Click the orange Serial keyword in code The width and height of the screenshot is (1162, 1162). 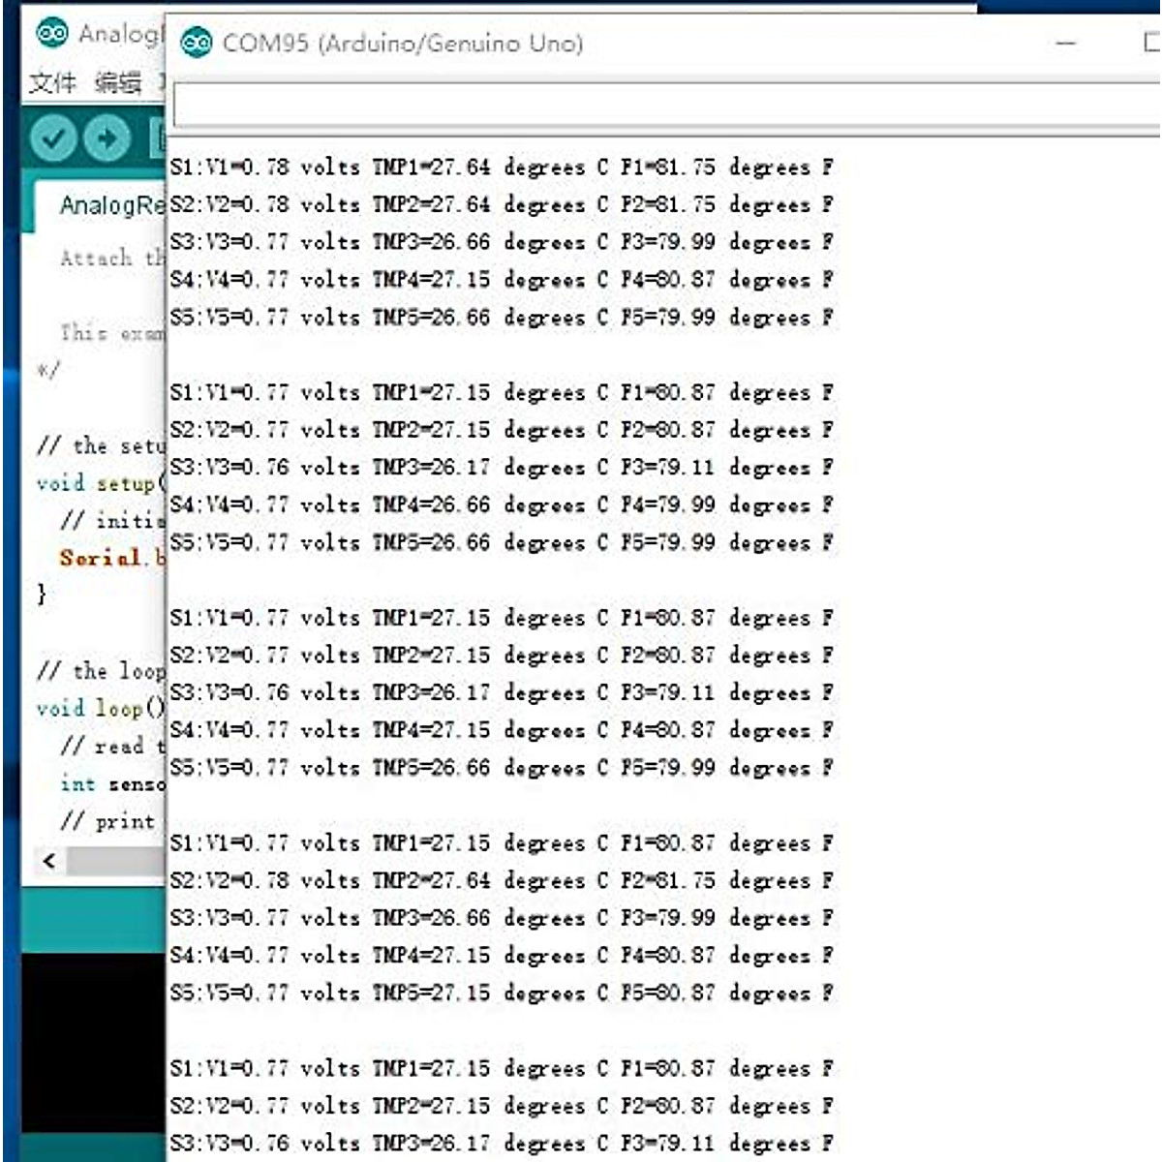point(100,558)
